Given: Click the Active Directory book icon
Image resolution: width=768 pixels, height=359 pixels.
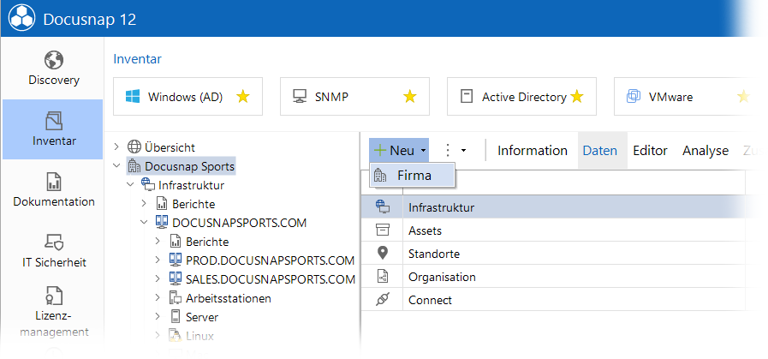Looking at the screenshot, I should [x=467, y=97].
